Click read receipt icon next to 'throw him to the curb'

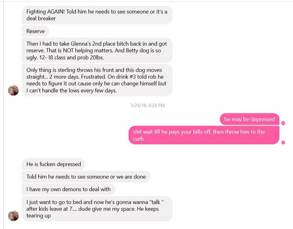283,143
